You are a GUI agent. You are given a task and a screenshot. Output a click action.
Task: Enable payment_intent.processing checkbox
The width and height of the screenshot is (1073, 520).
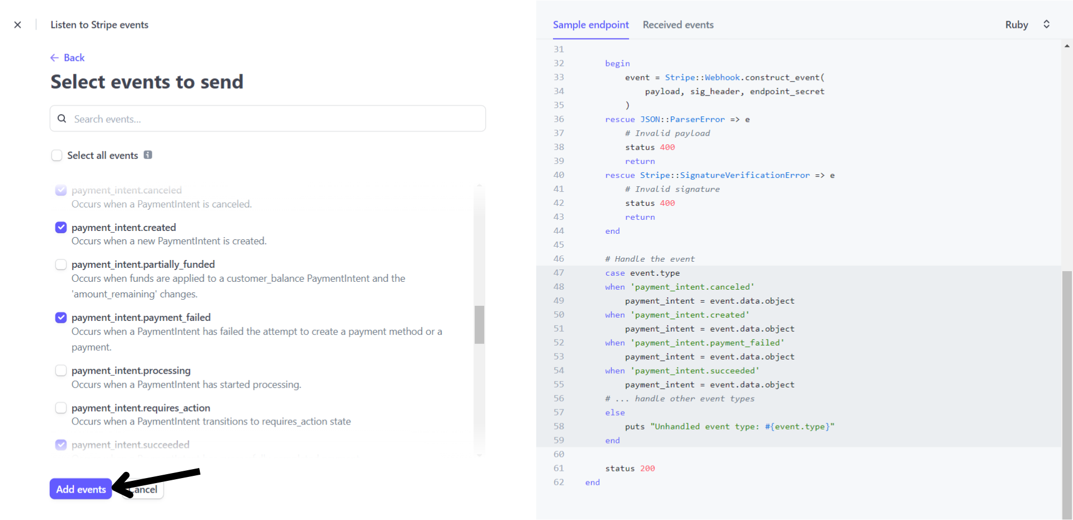tap(61, 371)
